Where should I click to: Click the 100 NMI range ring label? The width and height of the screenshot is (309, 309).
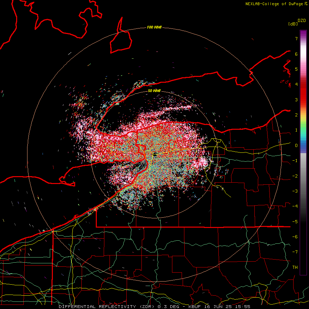click(x=154, y=27)
